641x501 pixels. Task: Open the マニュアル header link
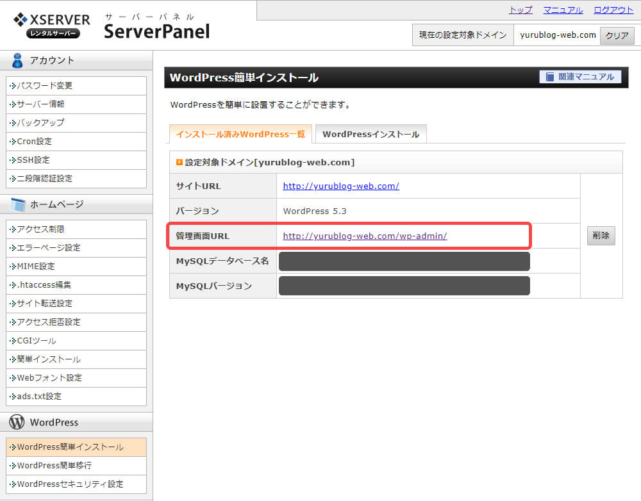tap(563, 10)
